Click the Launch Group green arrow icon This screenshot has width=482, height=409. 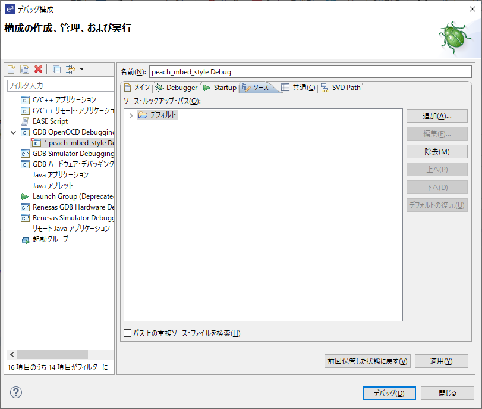click(25, 196)
